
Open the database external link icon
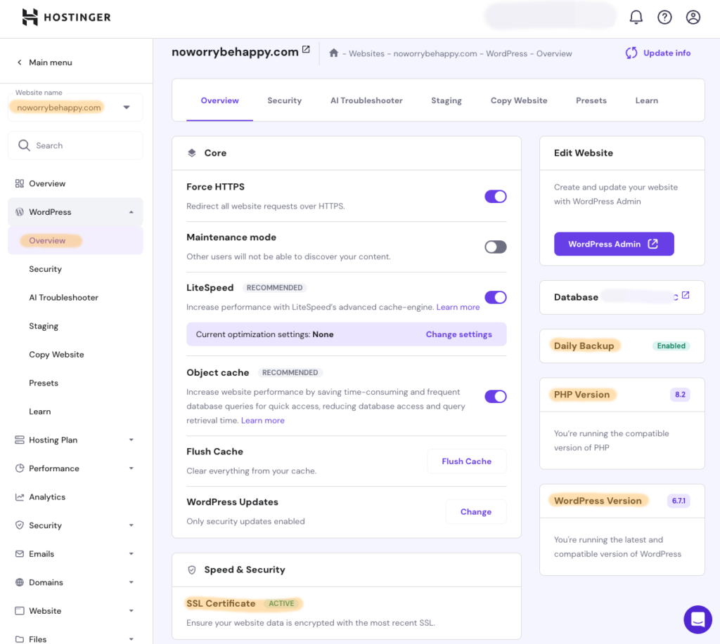coord(686,296)
